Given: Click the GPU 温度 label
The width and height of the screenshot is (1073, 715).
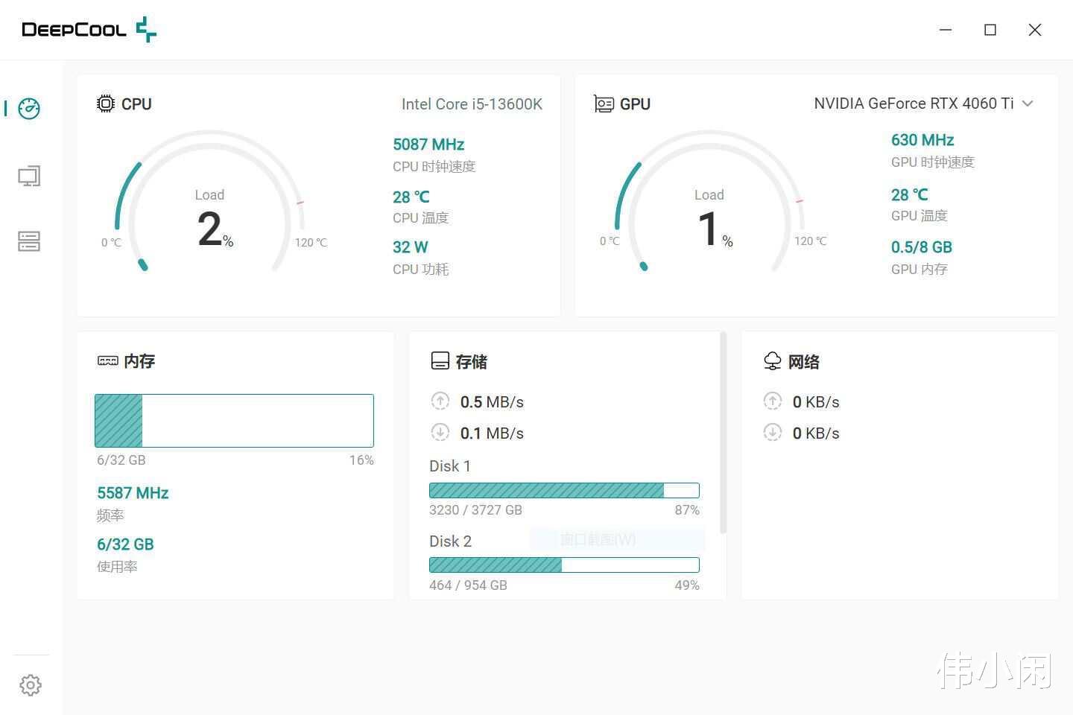Looking at the screenshot, I should 919,216.
